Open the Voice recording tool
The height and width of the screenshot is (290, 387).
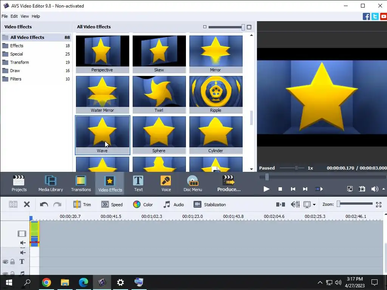(x=166, y=184)
